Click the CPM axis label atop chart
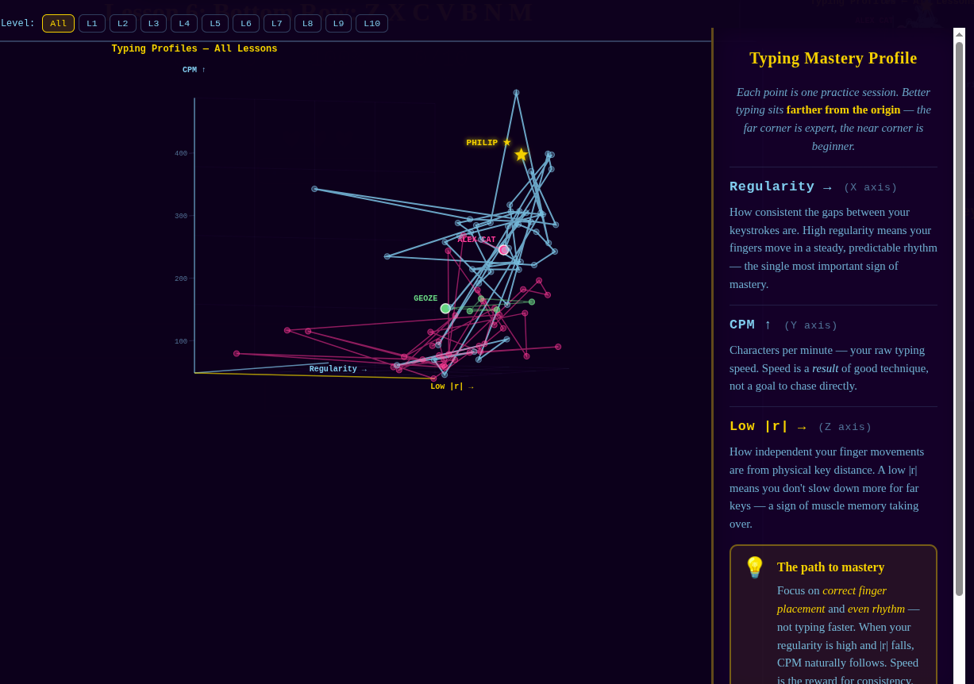 pos(194,70)
